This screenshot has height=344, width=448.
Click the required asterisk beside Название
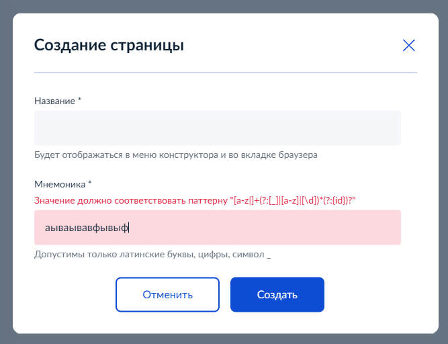pos(79,99)
